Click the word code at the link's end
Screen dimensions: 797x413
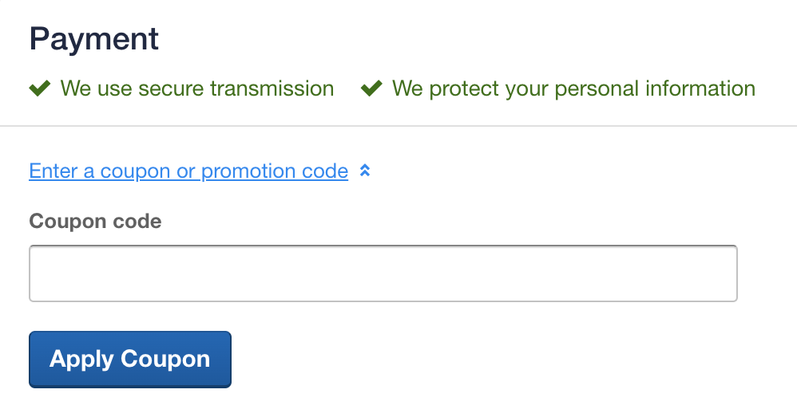325,171
